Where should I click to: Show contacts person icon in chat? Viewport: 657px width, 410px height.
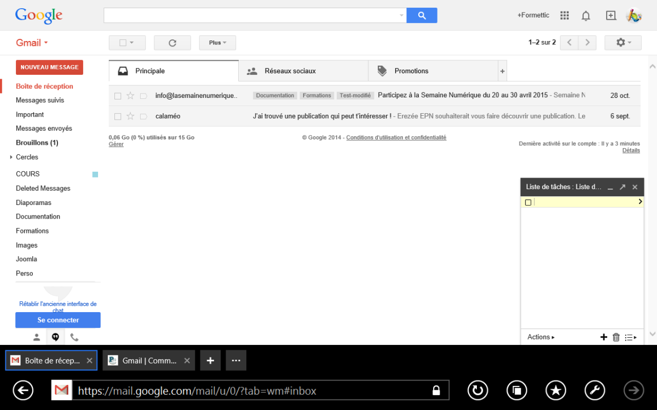pyautogui.click(x=37, y=337)
